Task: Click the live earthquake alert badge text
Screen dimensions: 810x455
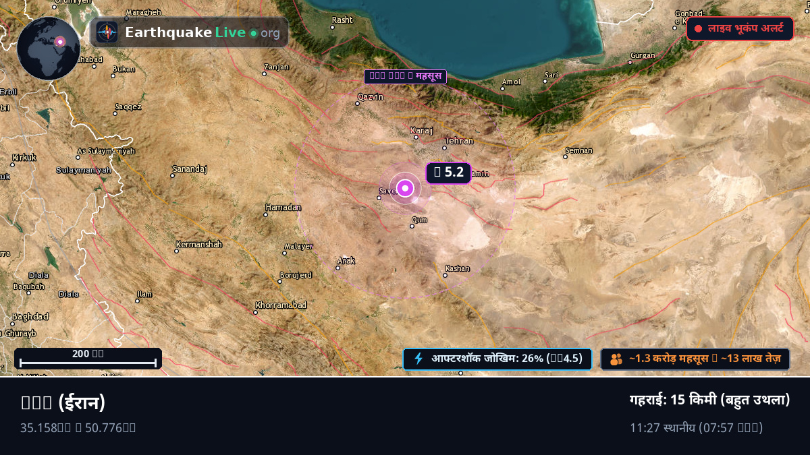Action: (746, 29)
